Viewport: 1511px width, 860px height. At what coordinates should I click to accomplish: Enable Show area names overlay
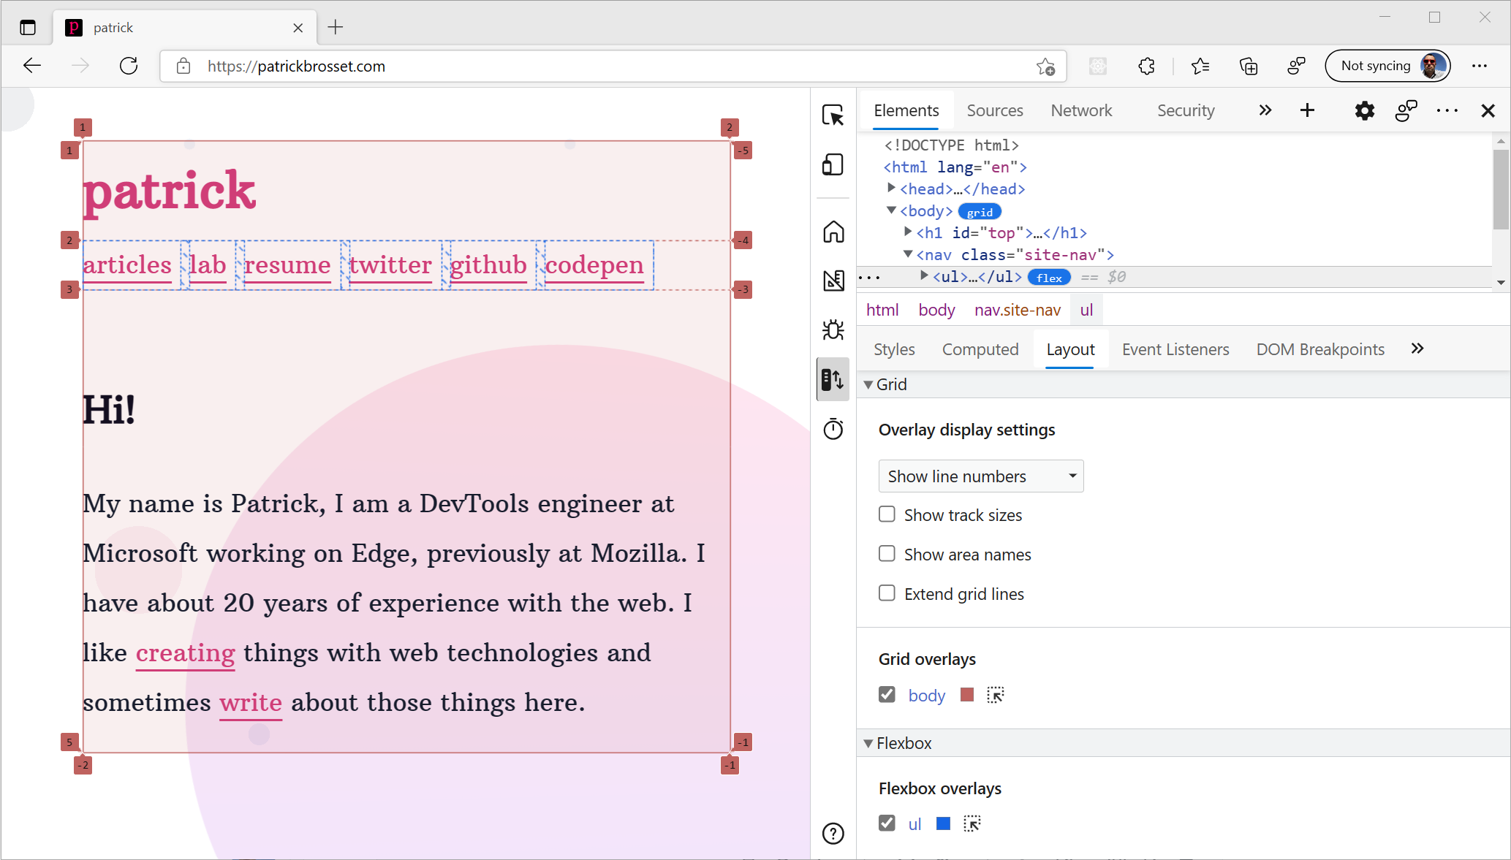click(x=887, y=554)
